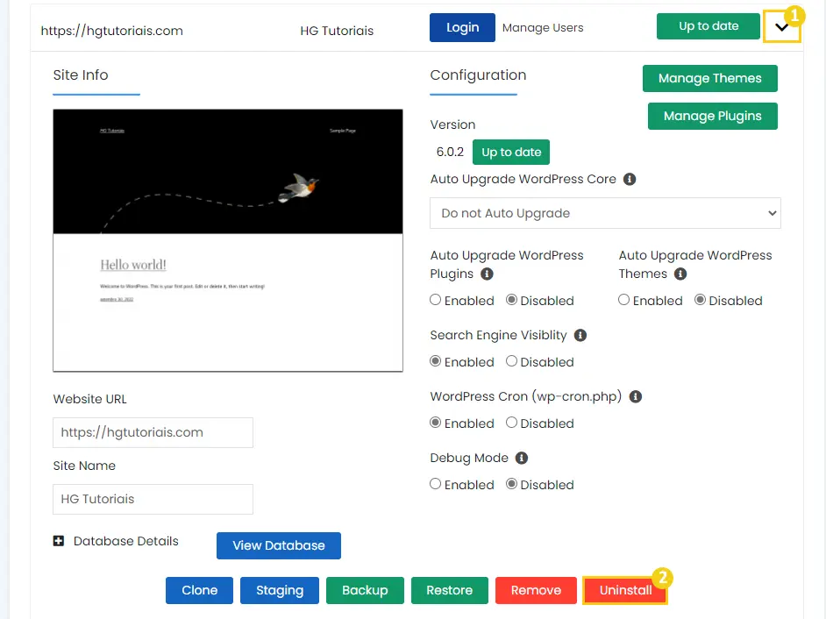Viewport: 826px width, 619px height.
Task: Select Enabled for WordPress Cron
Action: click(435, 423)
